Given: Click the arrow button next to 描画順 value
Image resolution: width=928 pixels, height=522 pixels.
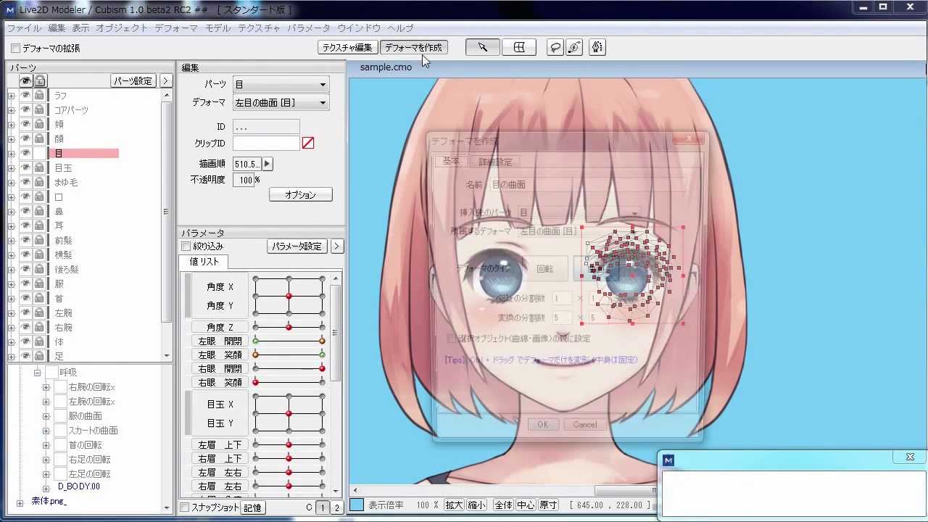Looking at the screenshot, I should pos(267,164).
